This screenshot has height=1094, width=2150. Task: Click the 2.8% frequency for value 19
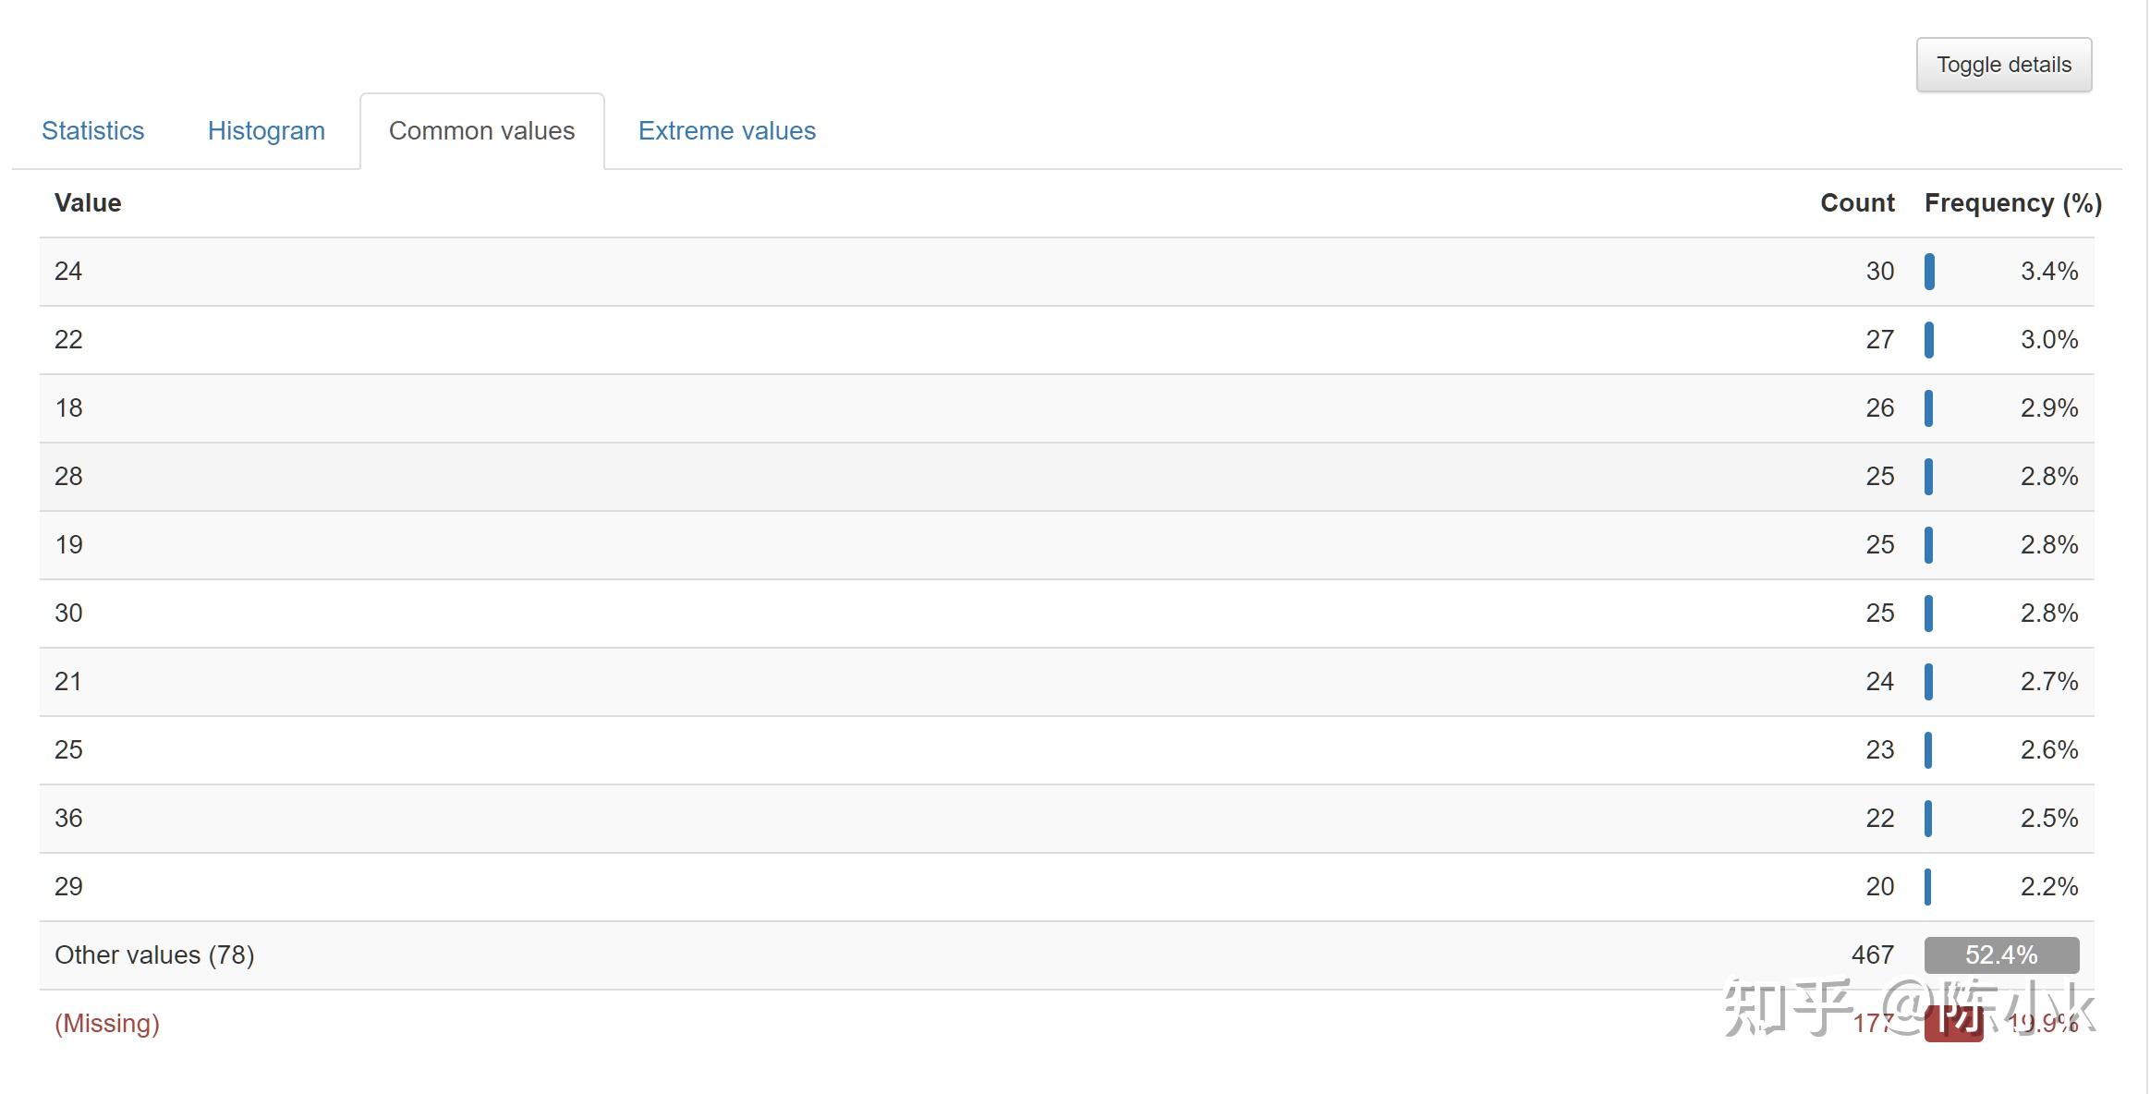click(2048, 545)
